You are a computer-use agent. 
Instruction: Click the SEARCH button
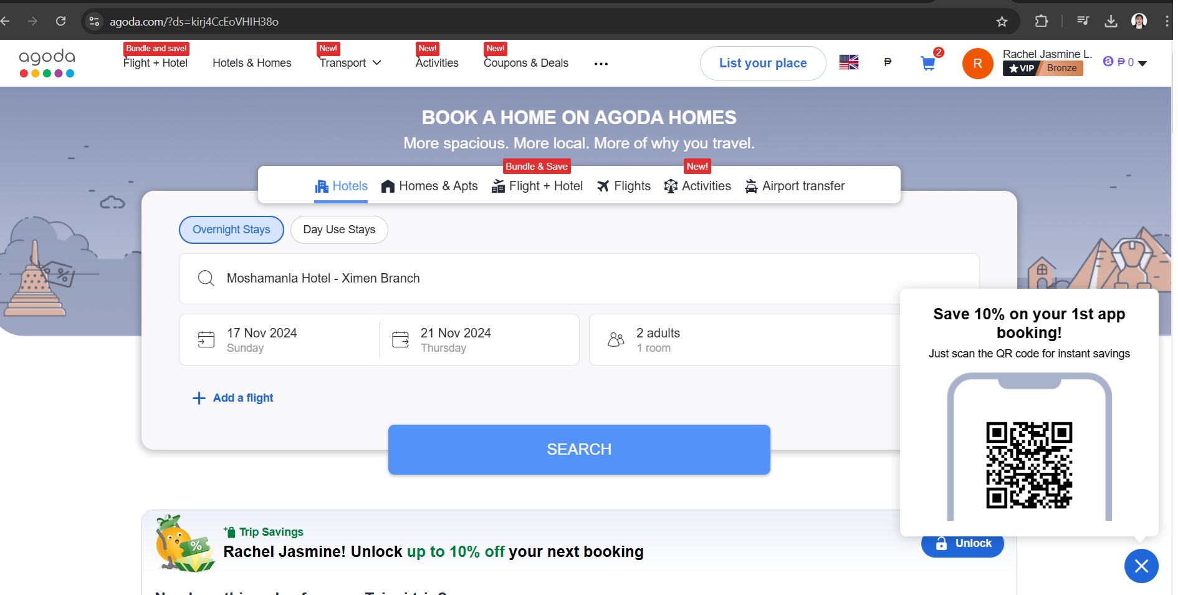point(579,450)
